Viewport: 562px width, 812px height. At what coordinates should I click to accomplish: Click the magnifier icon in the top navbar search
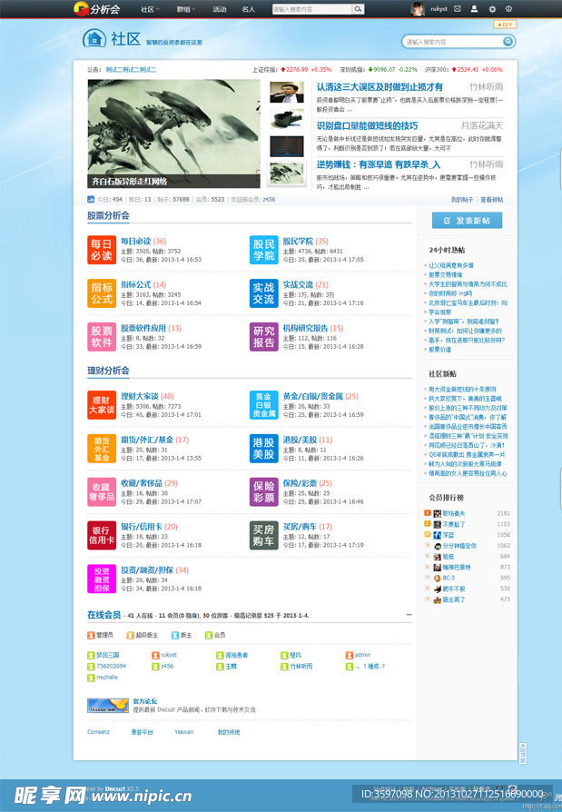point(358,9)
